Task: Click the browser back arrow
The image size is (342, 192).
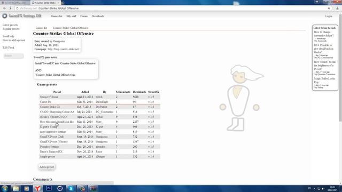Action: pos(5,9)
